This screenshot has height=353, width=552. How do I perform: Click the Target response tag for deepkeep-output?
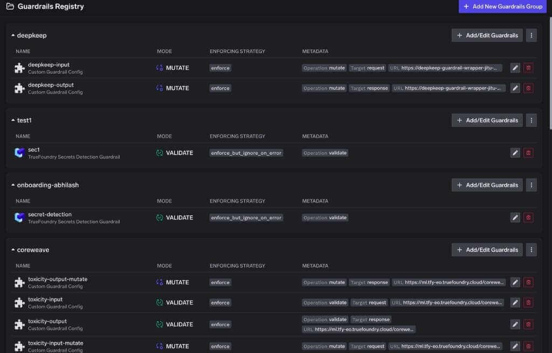(369, 88)
